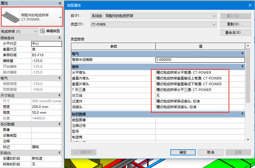Image resolution: width=255 pixels, height=168 pixels.
Task: Click the 拆除的阶段 value 无
Action: (47, 164)
